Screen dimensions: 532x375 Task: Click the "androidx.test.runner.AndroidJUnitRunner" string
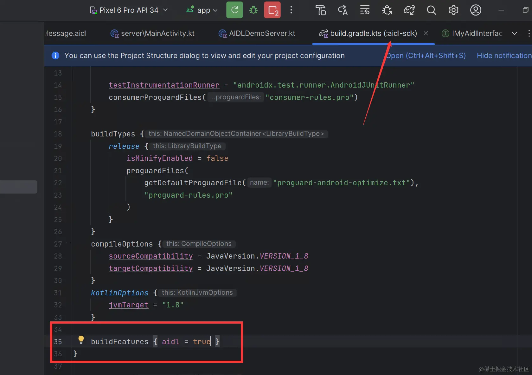pyautogui.click(x=324, y=85)
